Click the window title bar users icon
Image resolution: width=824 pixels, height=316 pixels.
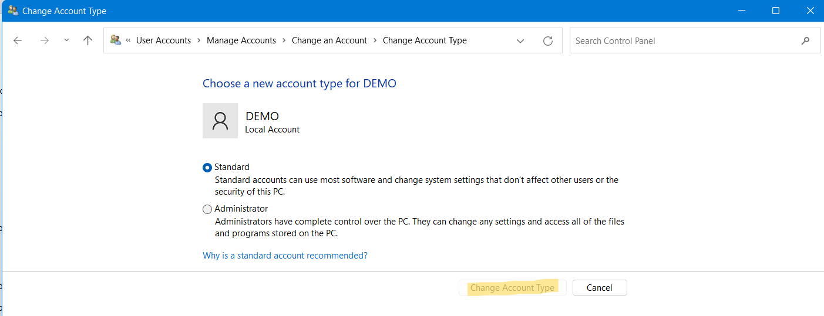12,11
